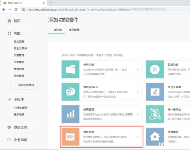Expand the 模板消息 card chevron

[138, 137]
